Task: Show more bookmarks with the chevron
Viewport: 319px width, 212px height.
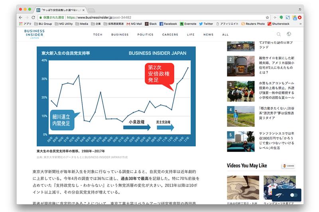Action: point(300,24)
